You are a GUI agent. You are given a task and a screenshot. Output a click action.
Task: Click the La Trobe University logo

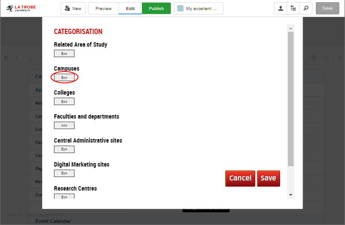pyautogui.click(x=21, y=8)
